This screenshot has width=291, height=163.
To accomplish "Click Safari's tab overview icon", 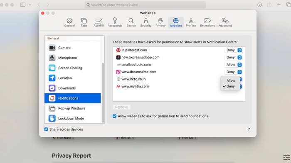I will 289,5.
